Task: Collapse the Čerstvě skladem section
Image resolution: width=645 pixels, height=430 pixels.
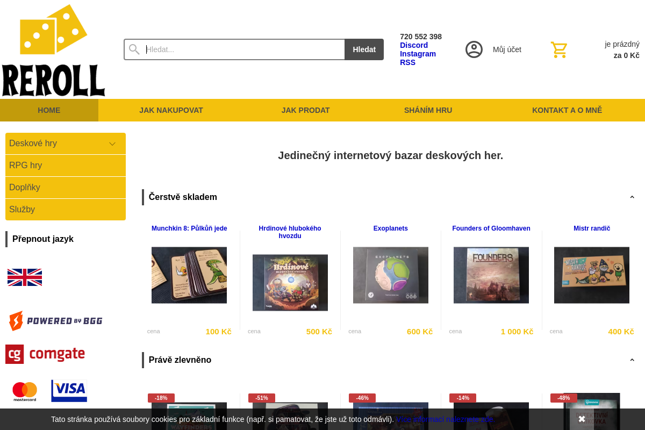Action: 632,197
